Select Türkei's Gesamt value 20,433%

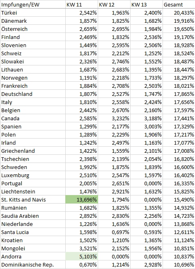pos(179,13)
